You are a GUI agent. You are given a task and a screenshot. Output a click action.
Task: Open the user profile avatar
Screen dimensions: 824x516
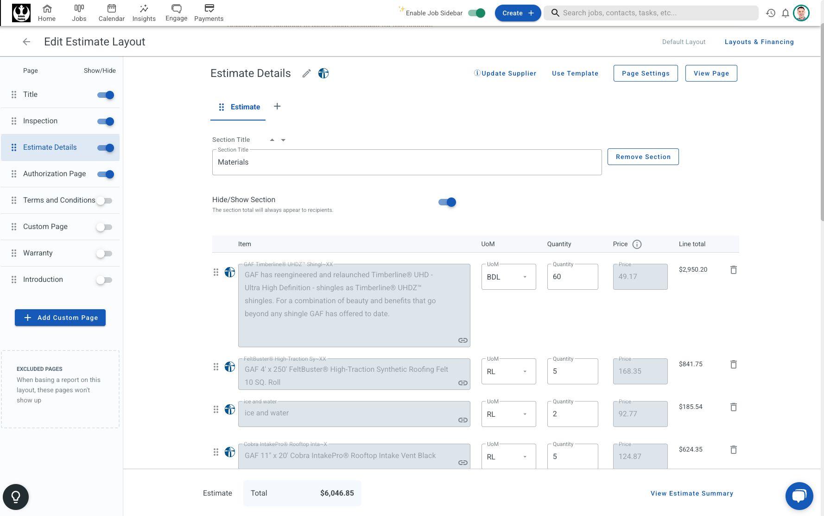click(x=801, y=13)
